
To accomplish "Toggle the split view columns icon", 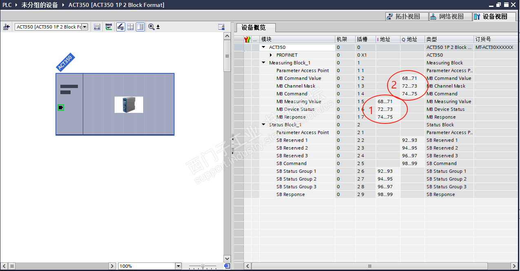I will (140, 27).
